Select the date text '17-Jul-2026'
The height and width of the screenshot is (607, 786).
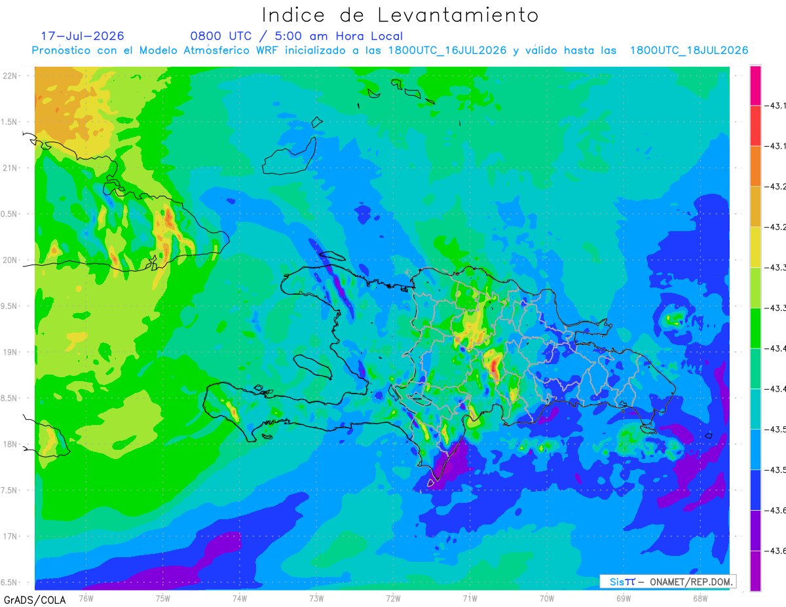pos(83,36)
